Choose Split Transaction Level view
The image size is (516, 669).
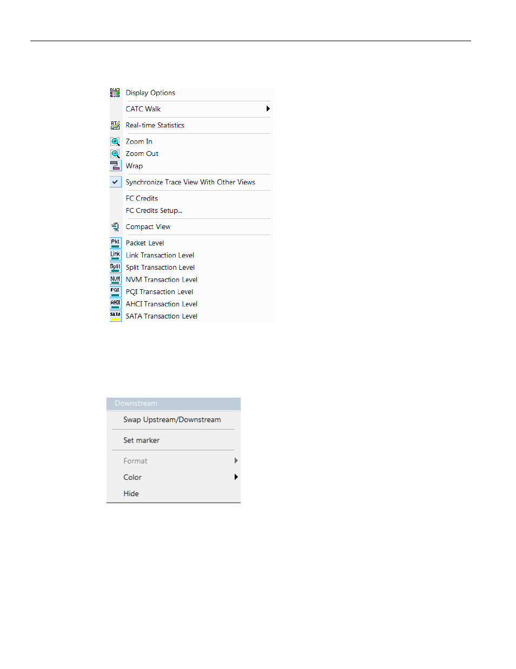click(160, 268)
